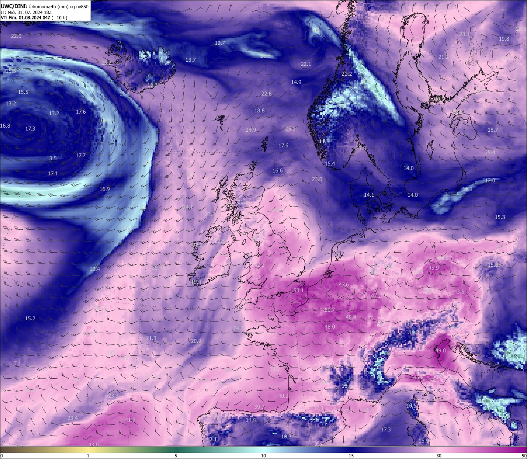
Task: Click the 16.6 value on the map
Action: (x=277, y=171)
